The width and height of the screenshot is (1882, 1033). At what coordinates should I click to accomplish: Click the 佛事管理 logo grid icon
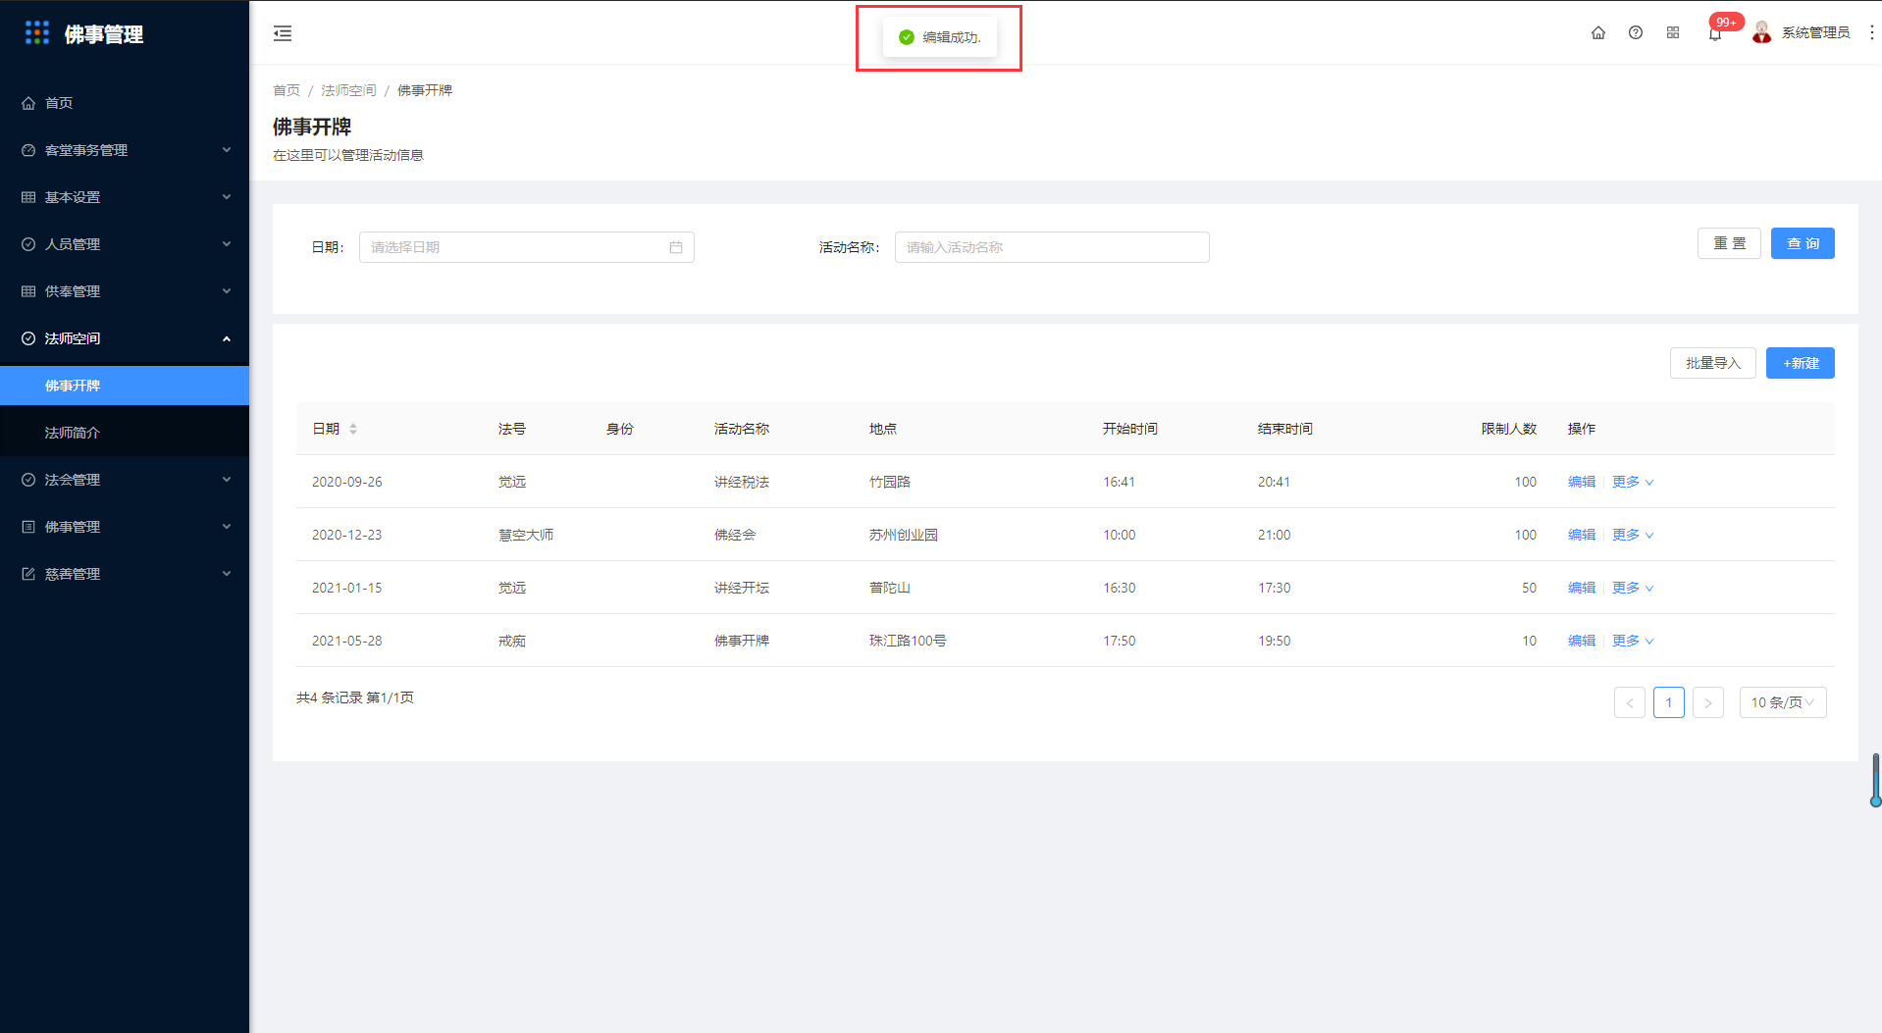(37, 33)
